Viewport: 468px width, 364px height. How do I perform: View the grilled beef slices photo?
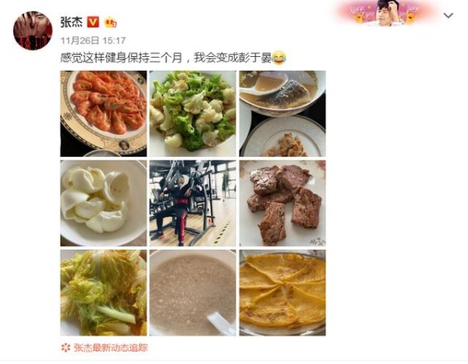tap(282, 203)
